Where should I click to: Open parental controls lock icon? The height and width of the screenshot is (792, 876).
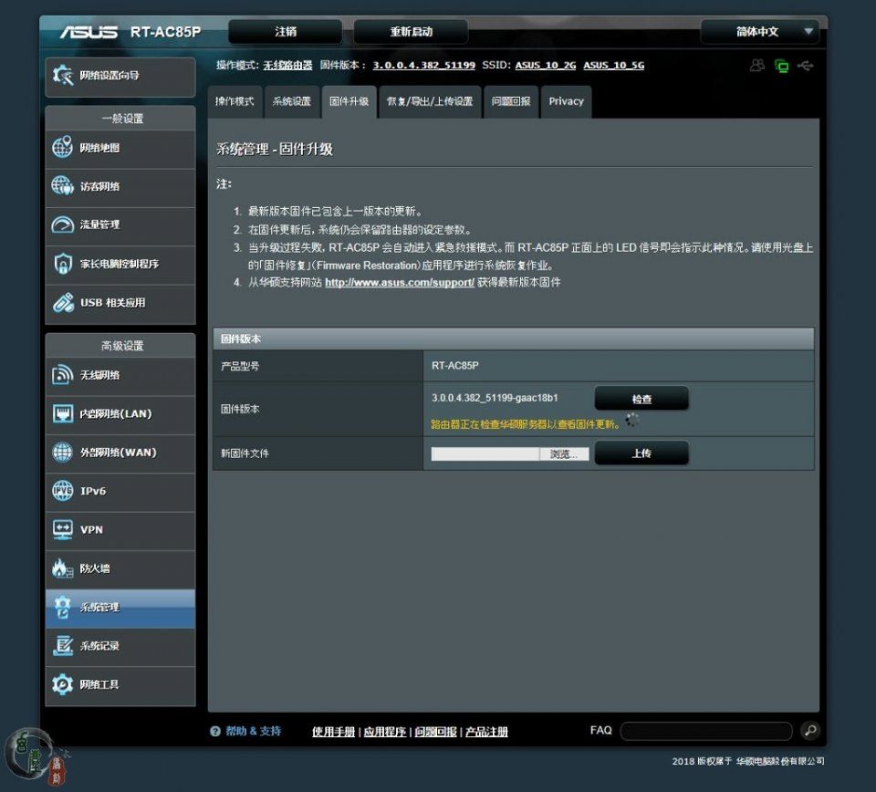click(x=62, y=264)
